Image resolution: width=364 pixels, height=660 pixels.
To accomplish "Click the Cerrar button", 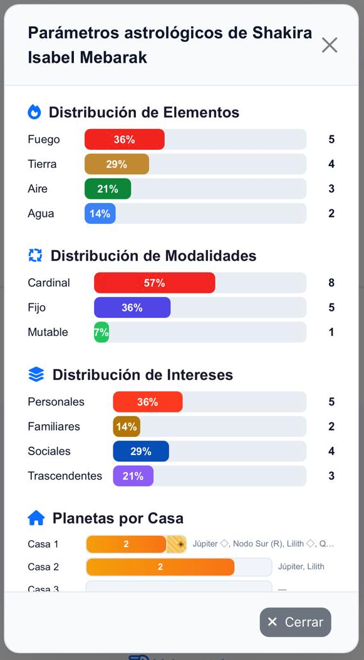I will click(296, 622).
